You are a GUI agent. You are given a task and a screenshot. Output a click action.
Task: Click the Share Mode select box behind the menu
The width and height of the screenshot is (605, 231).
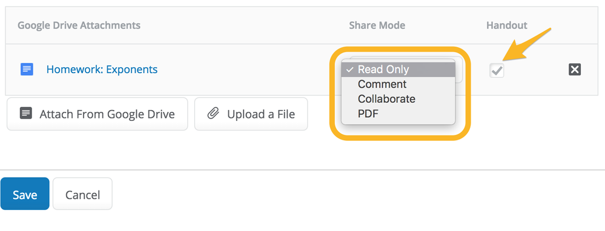(x=459, y=70)
